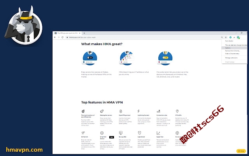The height and width of the screenshot is (156, 249).
Task: Click the Smart Kill Switch icon
Action: (x=102, y=133)
